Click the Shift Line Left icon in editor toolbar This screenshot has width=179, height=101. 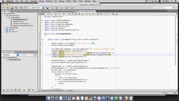98,14
